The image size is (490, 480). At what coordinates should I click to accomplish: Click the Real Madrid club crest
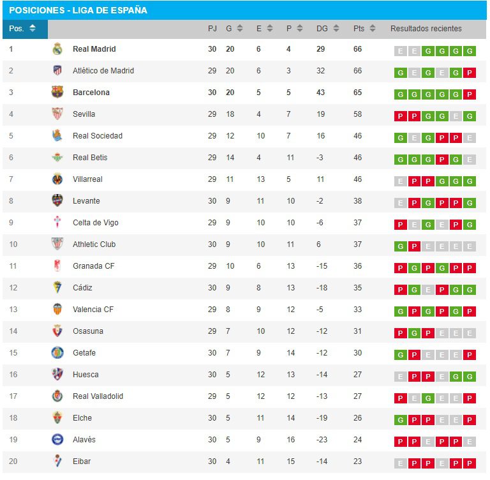(x=57, y=49)
